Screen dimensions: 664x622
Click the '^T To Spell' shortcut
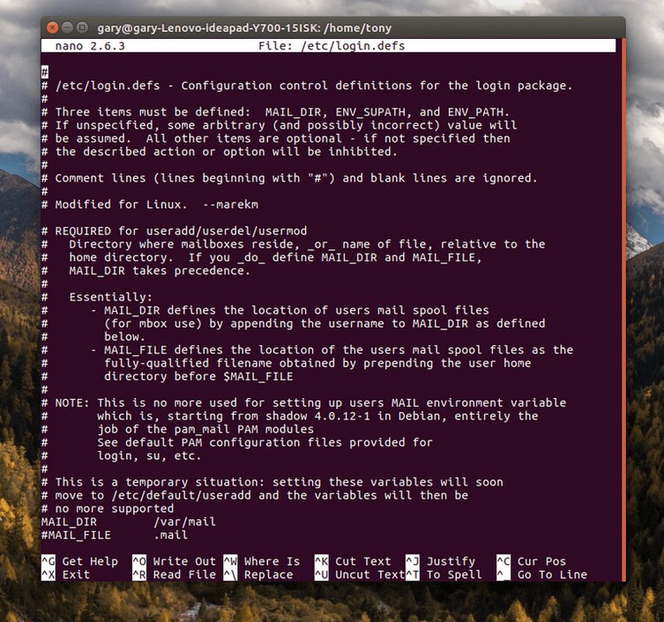(x=444, y=574)
